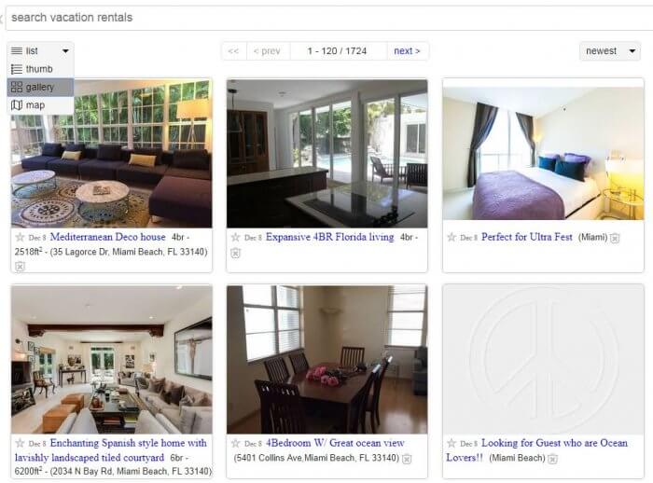The width and height of the screenshot is (653, 483).
Task: Star the Enchanting Spanish style home listing
Action: click(20, 443)
